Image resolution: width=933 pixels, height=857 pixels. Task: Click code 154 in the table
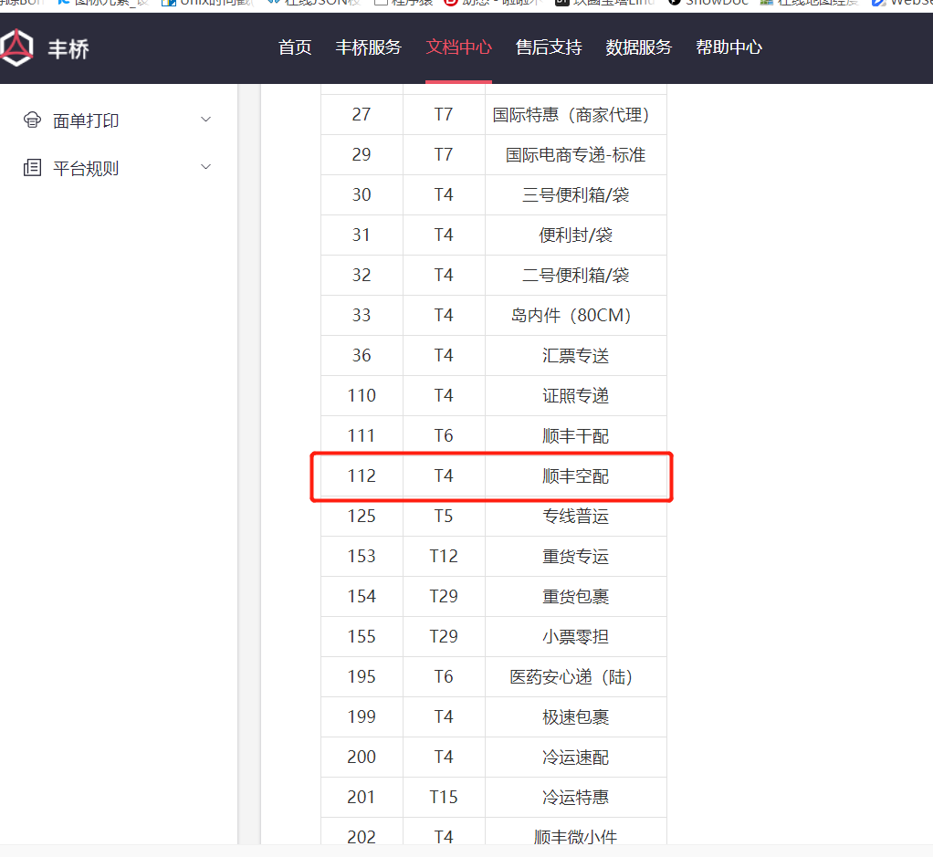362,596
